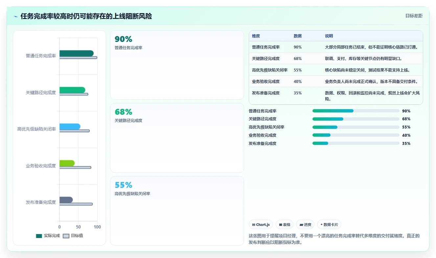Screen dimensions: 436x258
Task: Select the 业务验收完成度 table row cell
Action: click(x=266, y=82)
